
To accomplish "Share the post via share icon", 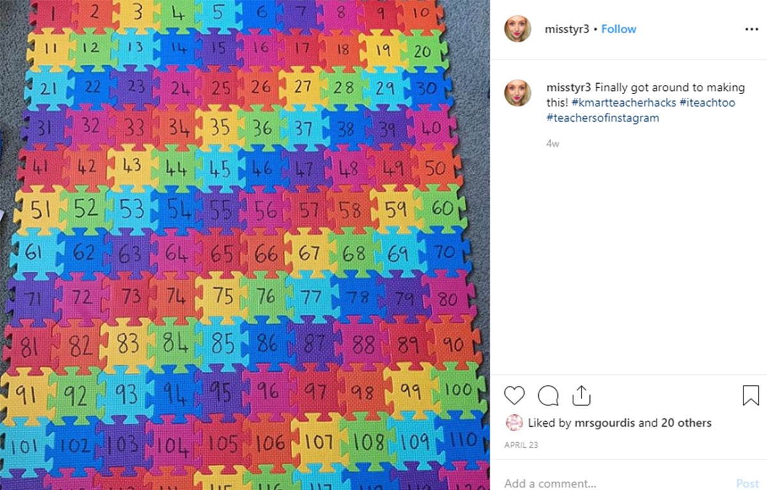I will (x=580, y=395).
